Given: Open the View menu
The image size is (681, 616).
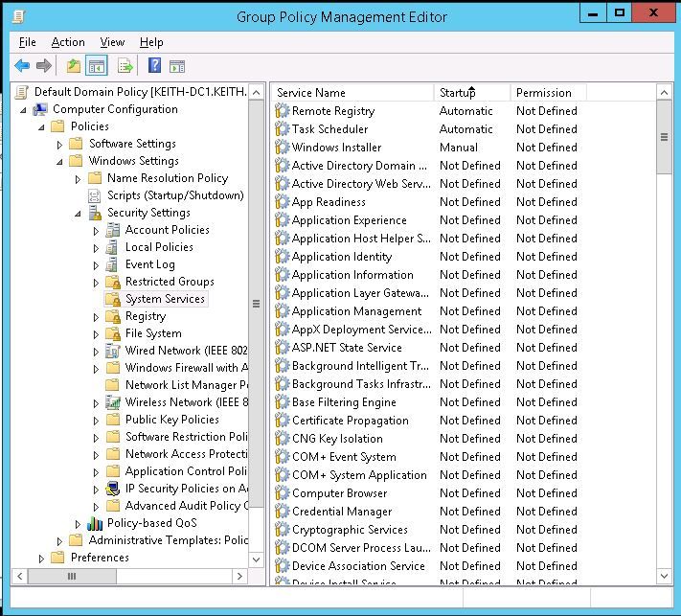Looking at the screenshot, I should (x=112, y=42).
